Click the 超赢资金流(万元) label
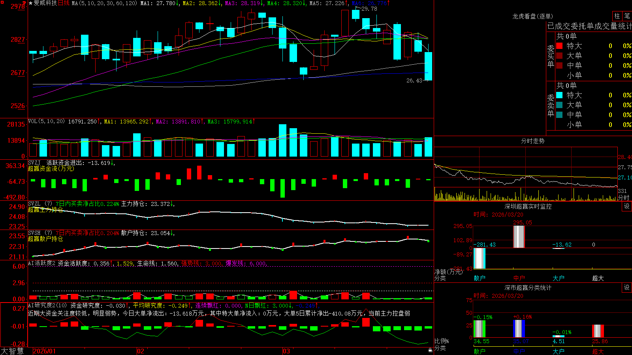The height and width of the screenshot is (355, 632). (51, 168)
